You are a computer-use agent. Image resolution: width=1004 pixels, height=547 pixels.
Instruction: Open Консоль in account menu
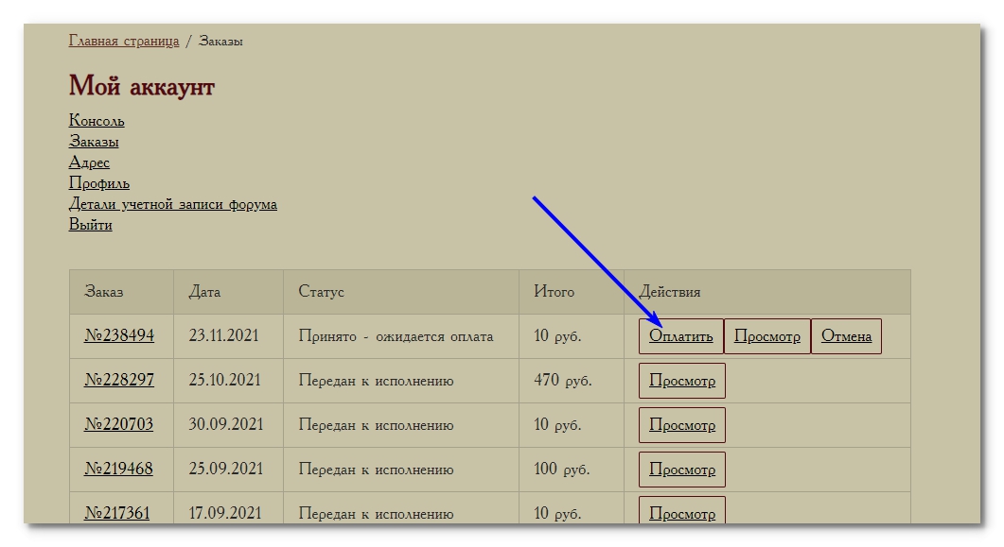pos(97,120)
